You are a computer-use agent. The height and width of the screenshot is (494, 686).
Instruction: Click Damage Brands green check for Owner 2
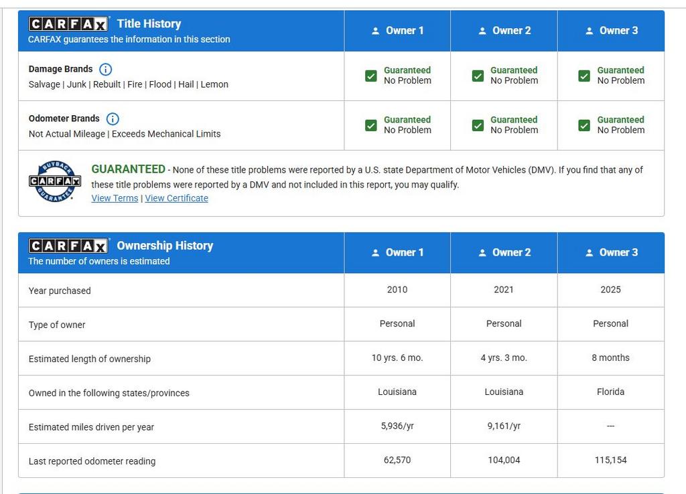(x=478, y=76)
